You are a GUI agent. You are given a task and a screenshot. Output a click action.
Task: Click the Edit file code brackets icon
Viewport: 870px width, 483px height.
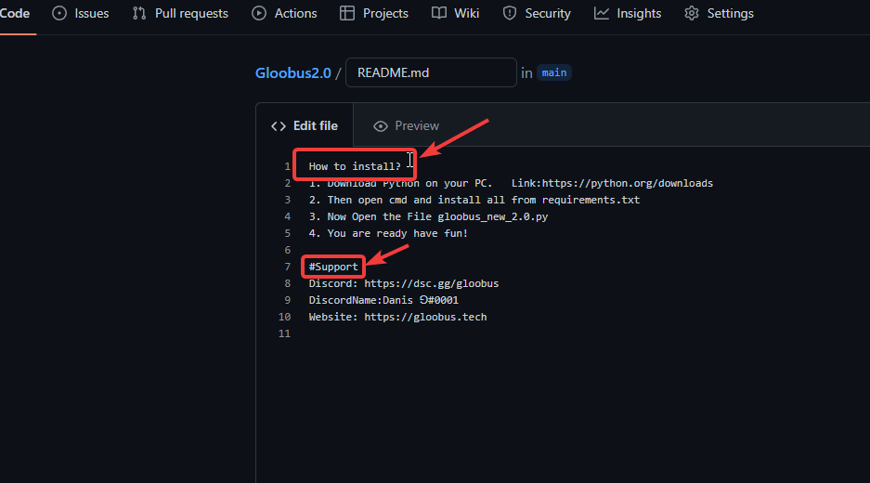coord(279,126)
